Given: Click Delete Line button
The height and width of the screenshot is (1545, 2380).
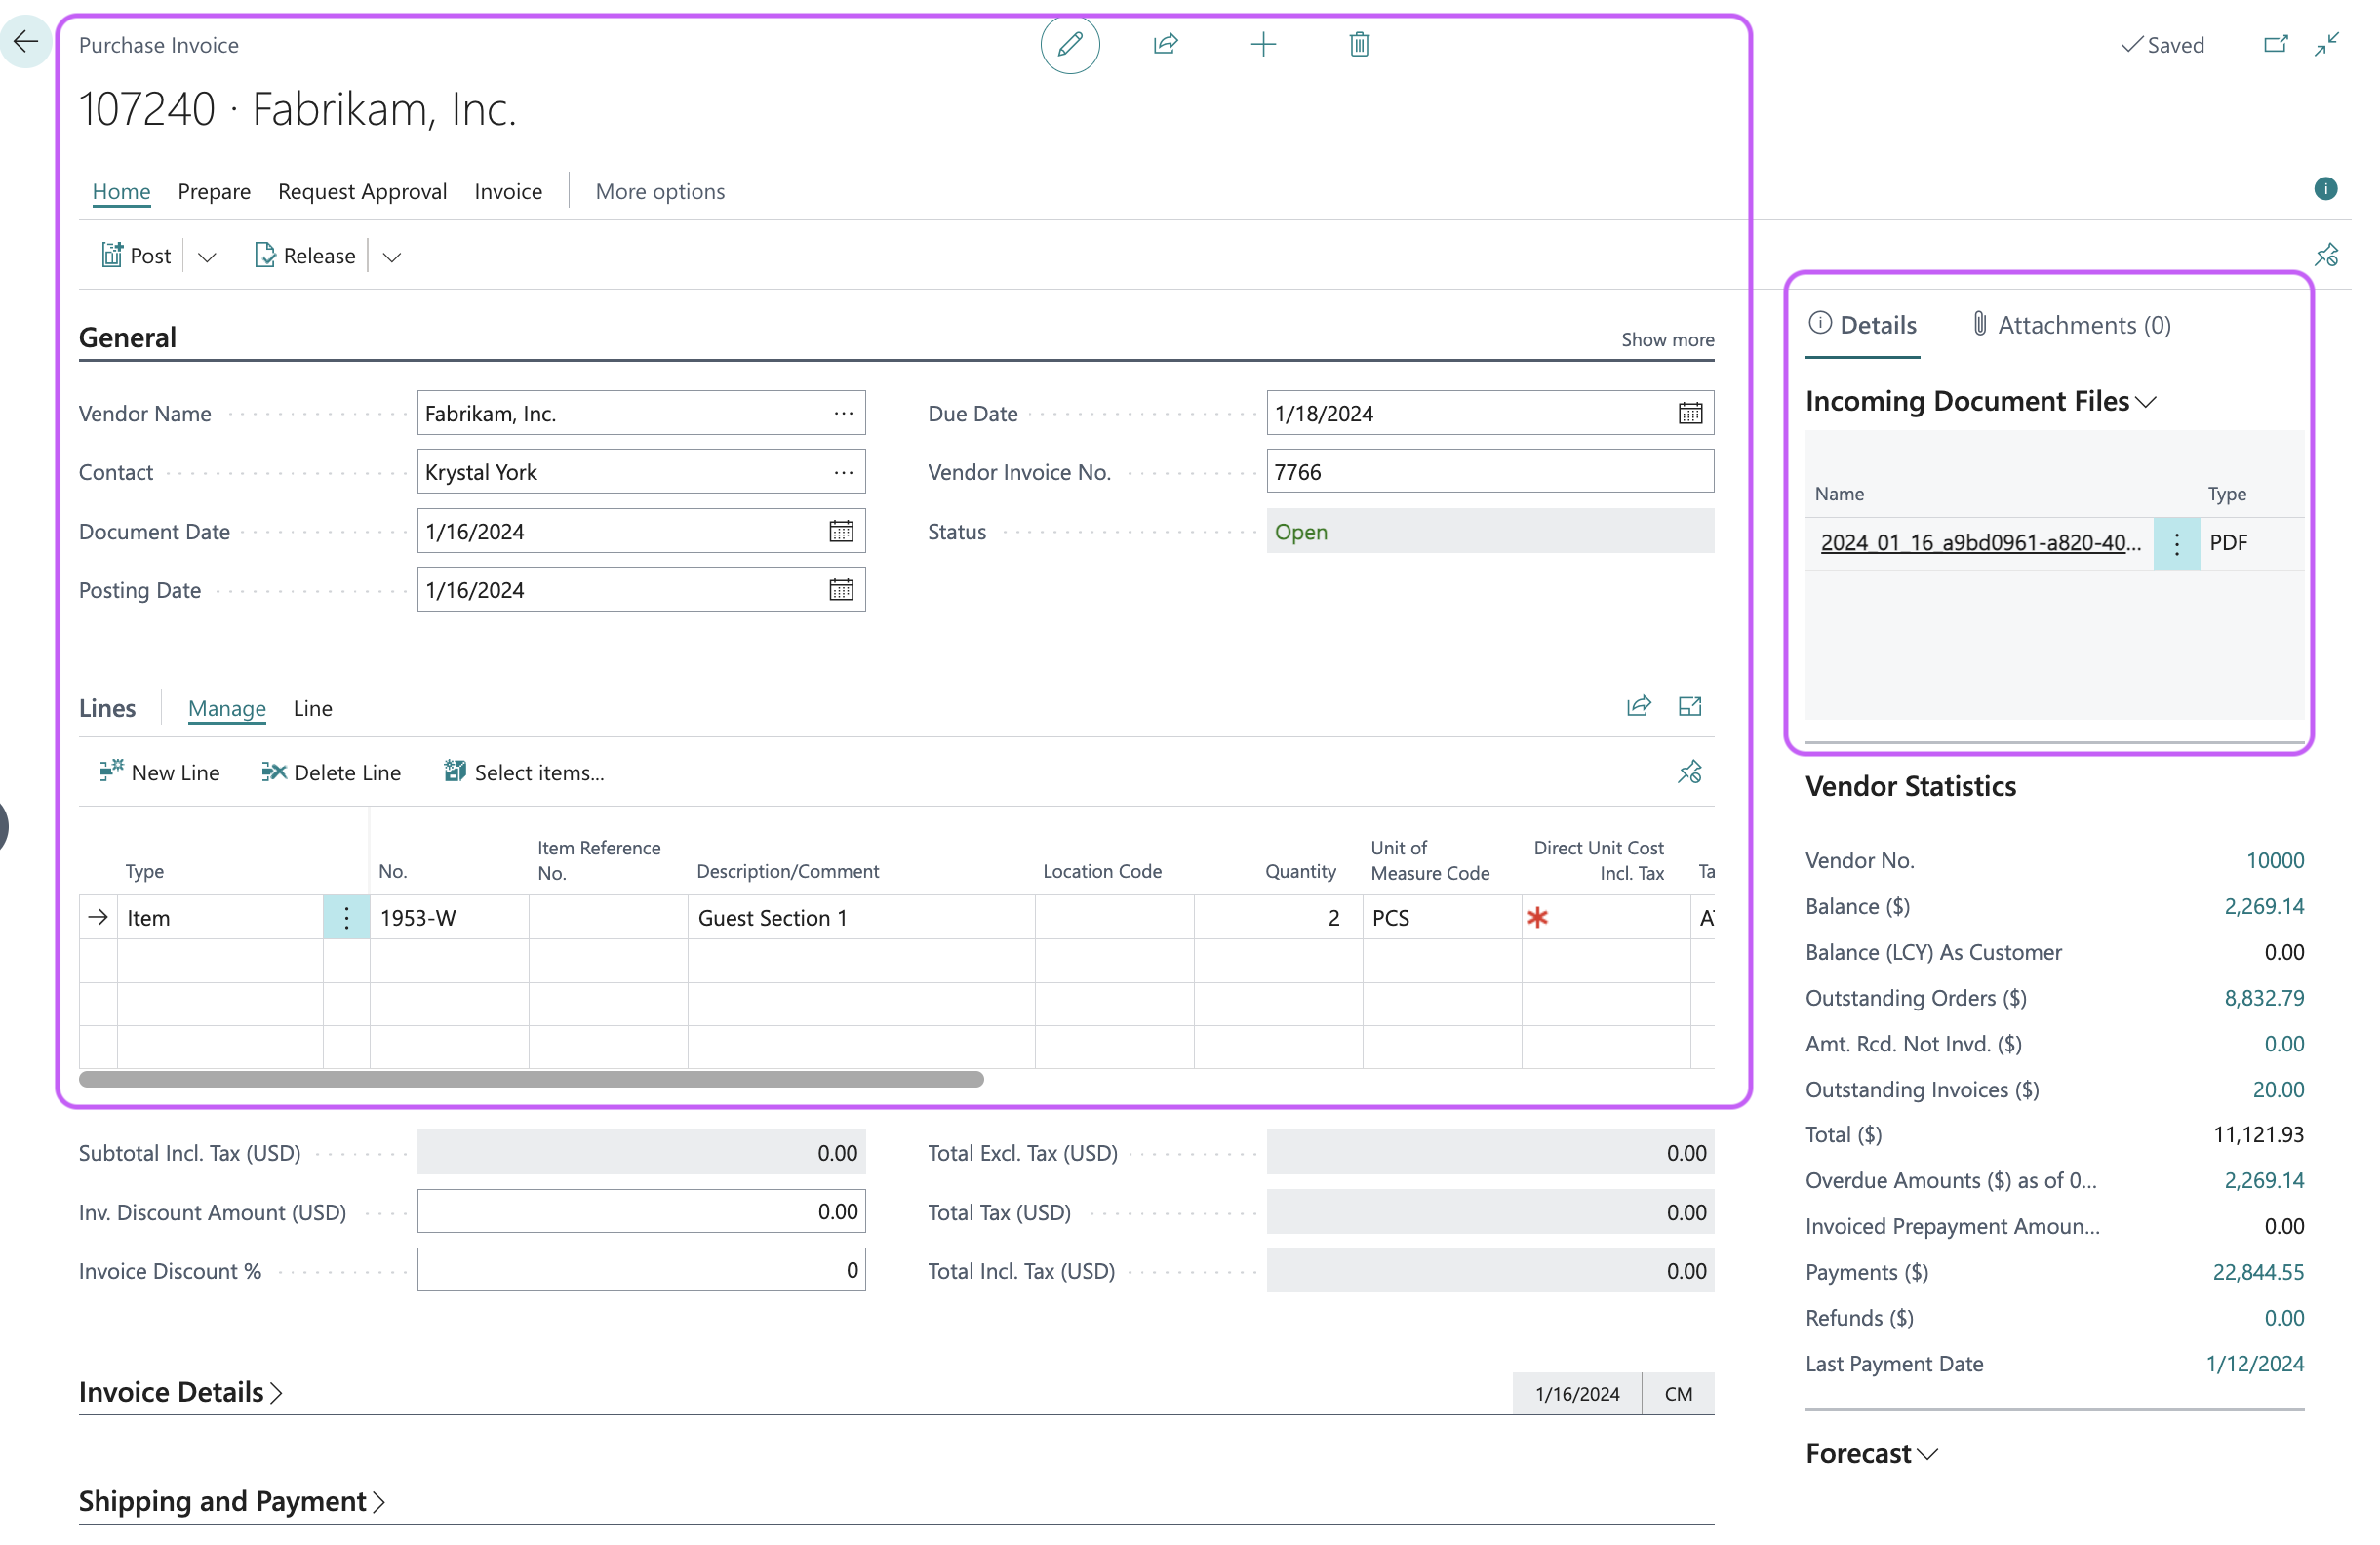Looking at the screenshot, I should click(331, 772).
